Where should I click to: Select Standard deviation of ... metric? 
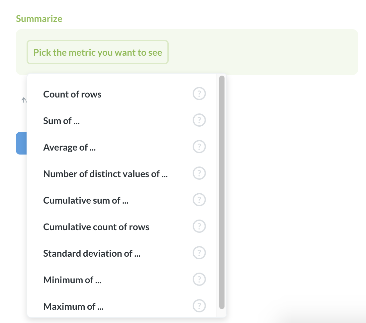92,253
